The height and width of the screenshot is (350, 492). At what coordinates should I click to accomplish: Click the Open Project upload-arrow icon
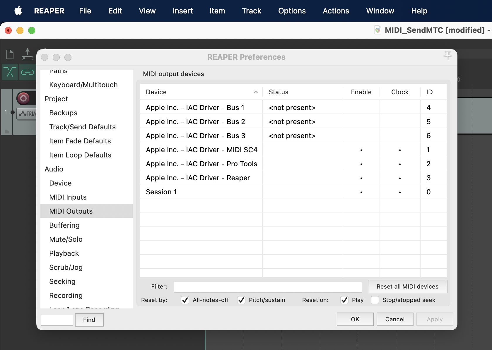coord(27,54)
